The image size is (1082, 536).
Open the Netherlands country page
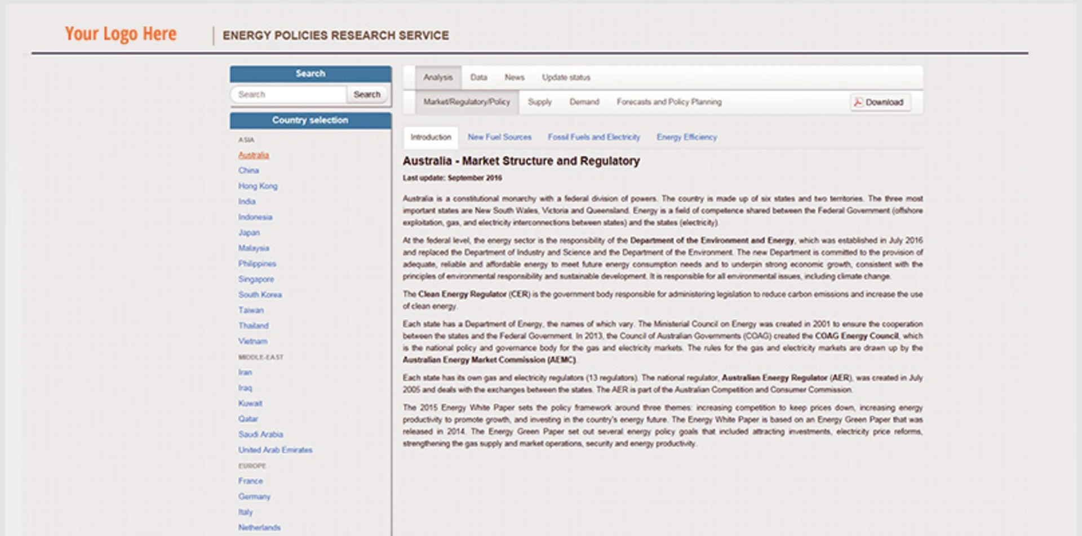[259, 528]
